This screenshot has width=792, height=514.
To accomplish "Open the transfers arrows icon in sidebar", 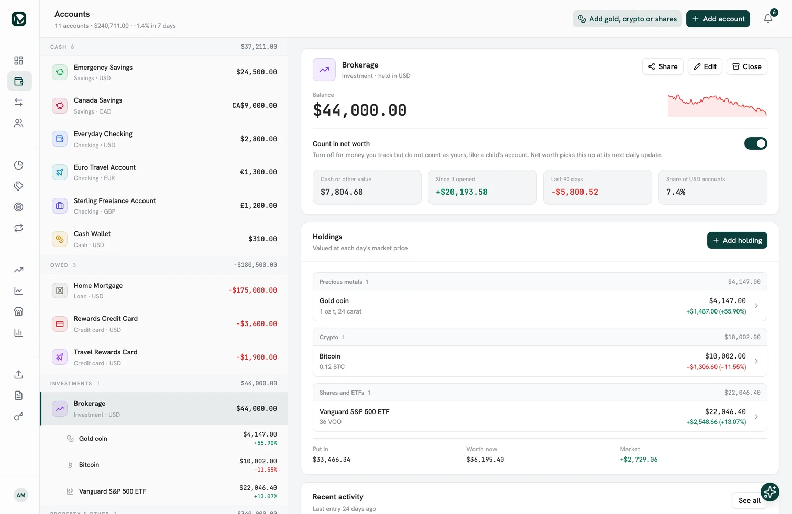I will click(x=19, y=103).
